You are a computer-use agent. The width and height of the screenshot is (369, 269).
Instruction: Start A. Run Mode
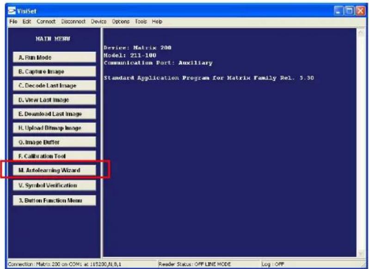(55, 57)
